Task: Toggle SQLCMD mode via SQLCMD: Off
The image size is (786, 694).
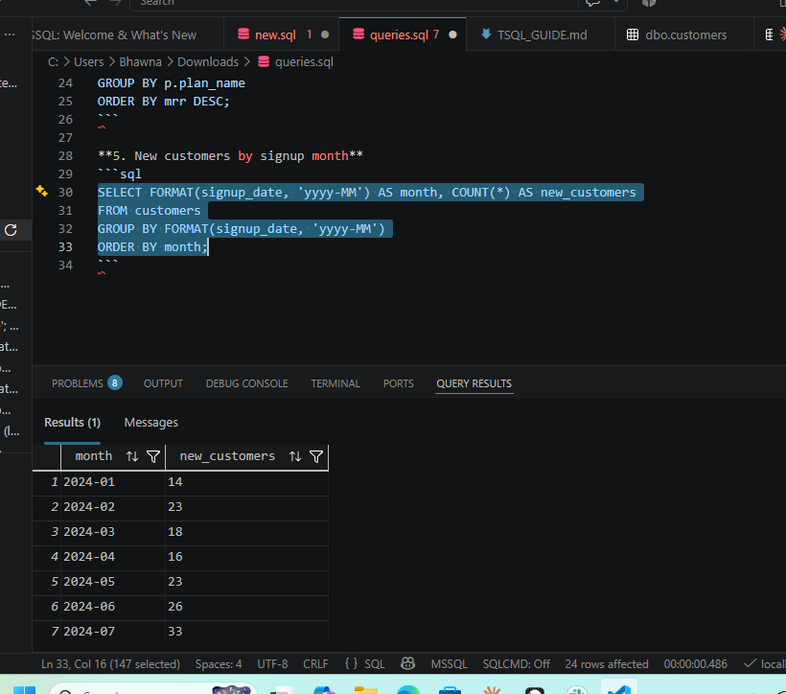Action: coord(517,664)
